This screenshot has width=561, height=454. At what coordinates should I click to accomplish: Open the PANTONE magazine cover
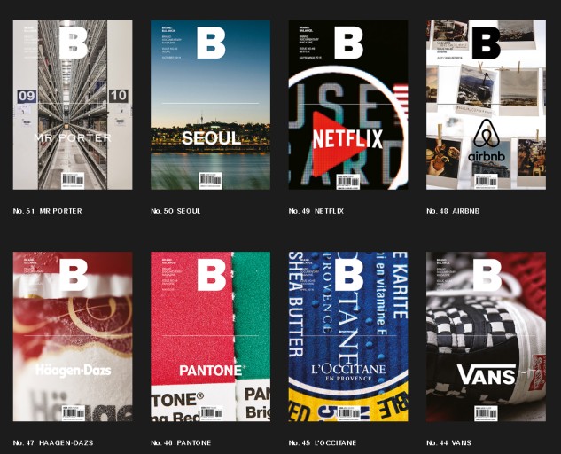(210, 337)
